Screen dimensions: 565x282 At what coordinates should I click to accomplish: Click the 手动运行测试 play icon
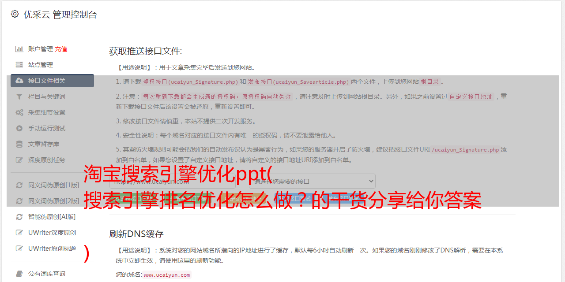tap(19, 128)
